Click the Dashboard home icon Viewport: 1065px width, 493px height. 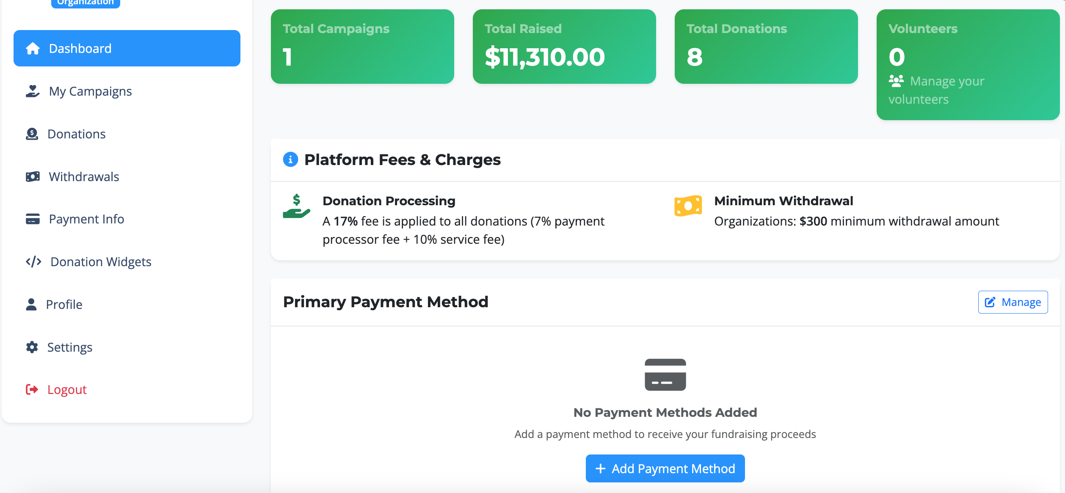(x=33, y=49)
